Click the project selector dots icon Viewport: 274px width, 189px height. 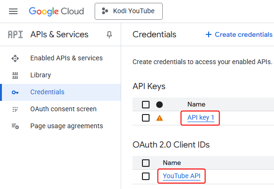click(x=105, y=11)
